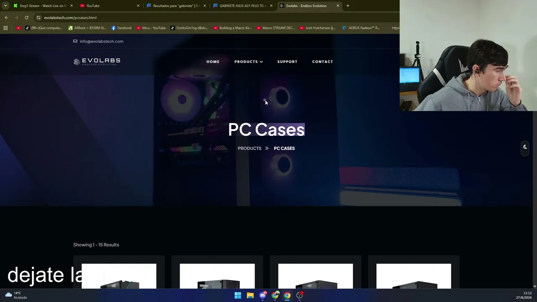Open the Facebook bookmark
This screenshot has height=302, width=537.
(122, 28)
